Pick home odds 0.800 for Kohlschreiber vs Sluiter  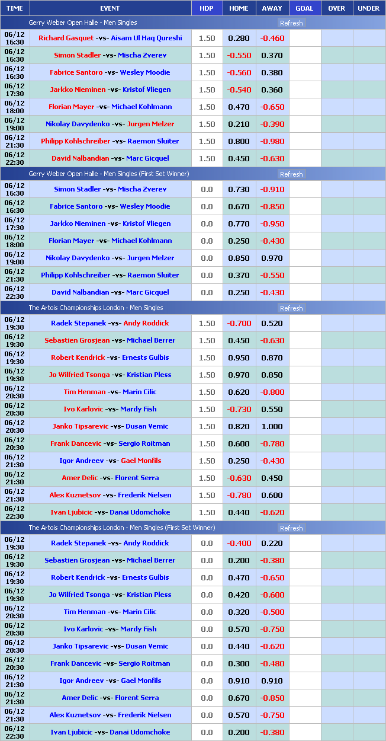pyautogui.click(x=239, y=142)
